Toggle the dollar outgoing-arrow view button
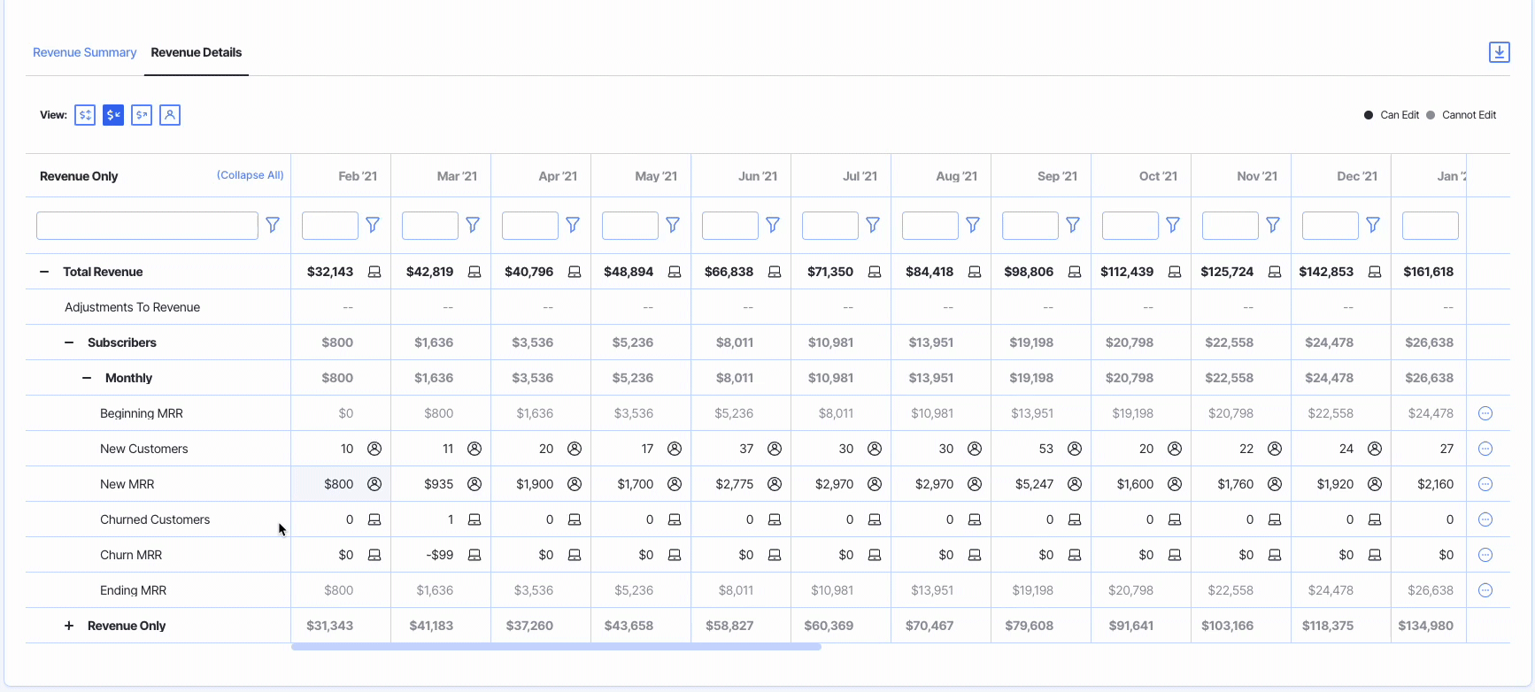1535x692 pixels. tap(142, 115)
